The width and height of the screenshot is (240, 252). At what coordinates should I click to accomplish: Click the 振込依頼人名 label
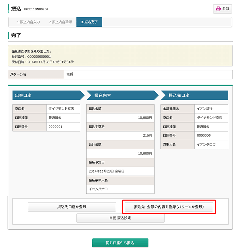click(x=98, y=180)
